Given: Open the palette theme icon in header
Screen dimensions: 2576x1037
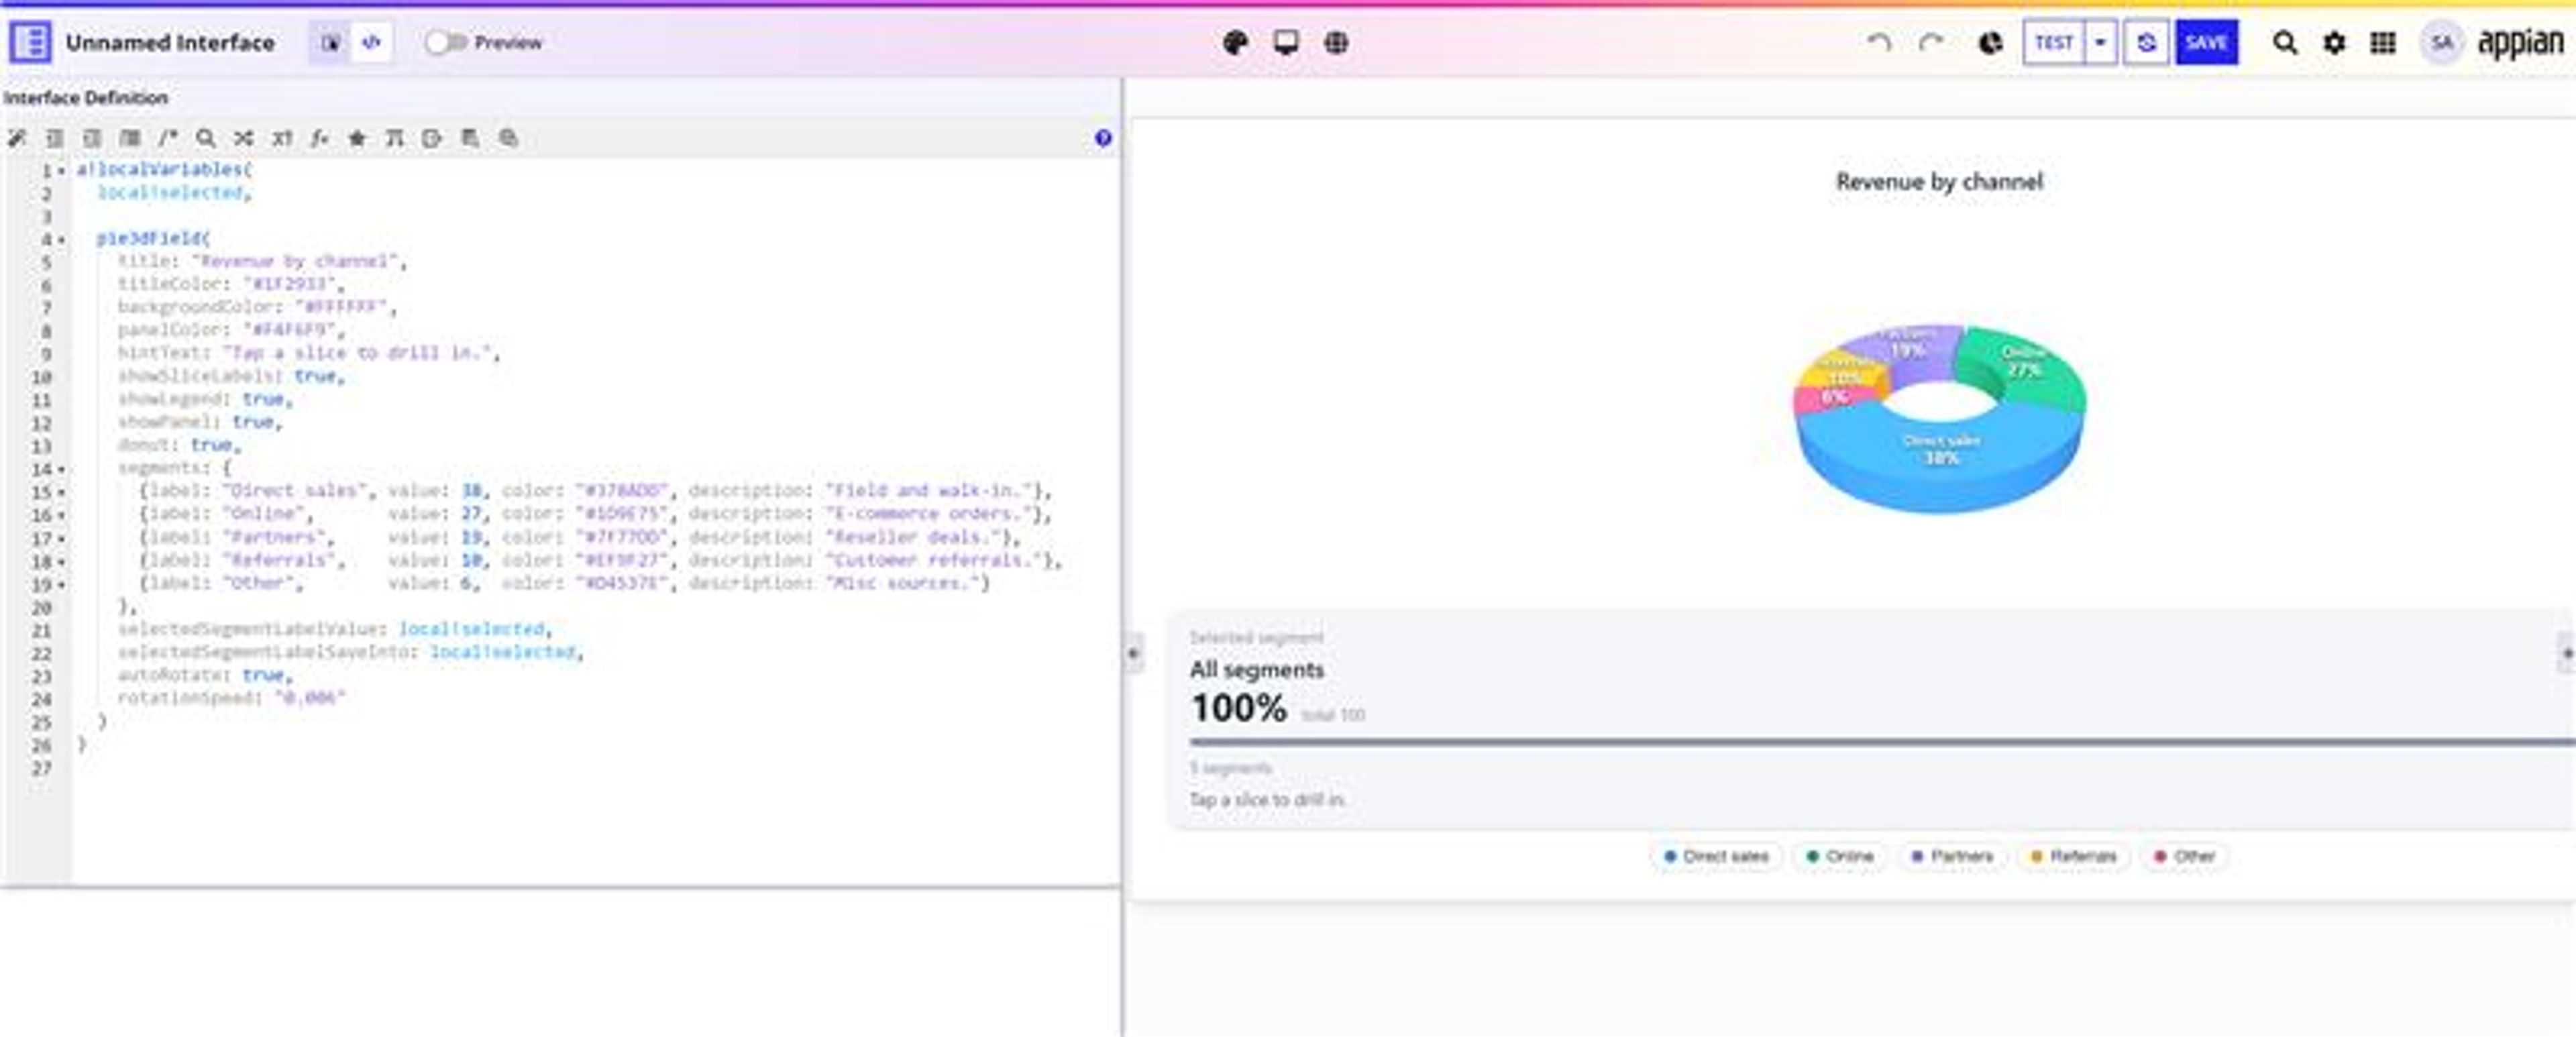Looking at the screenshot, I should click(1236, 42).
